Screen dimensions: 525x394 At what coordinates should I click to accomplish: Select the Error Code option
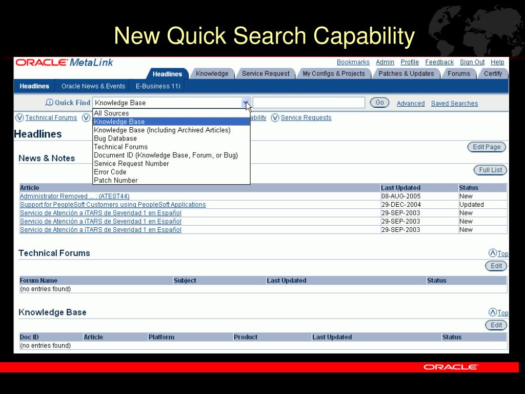tap(171, 172)
